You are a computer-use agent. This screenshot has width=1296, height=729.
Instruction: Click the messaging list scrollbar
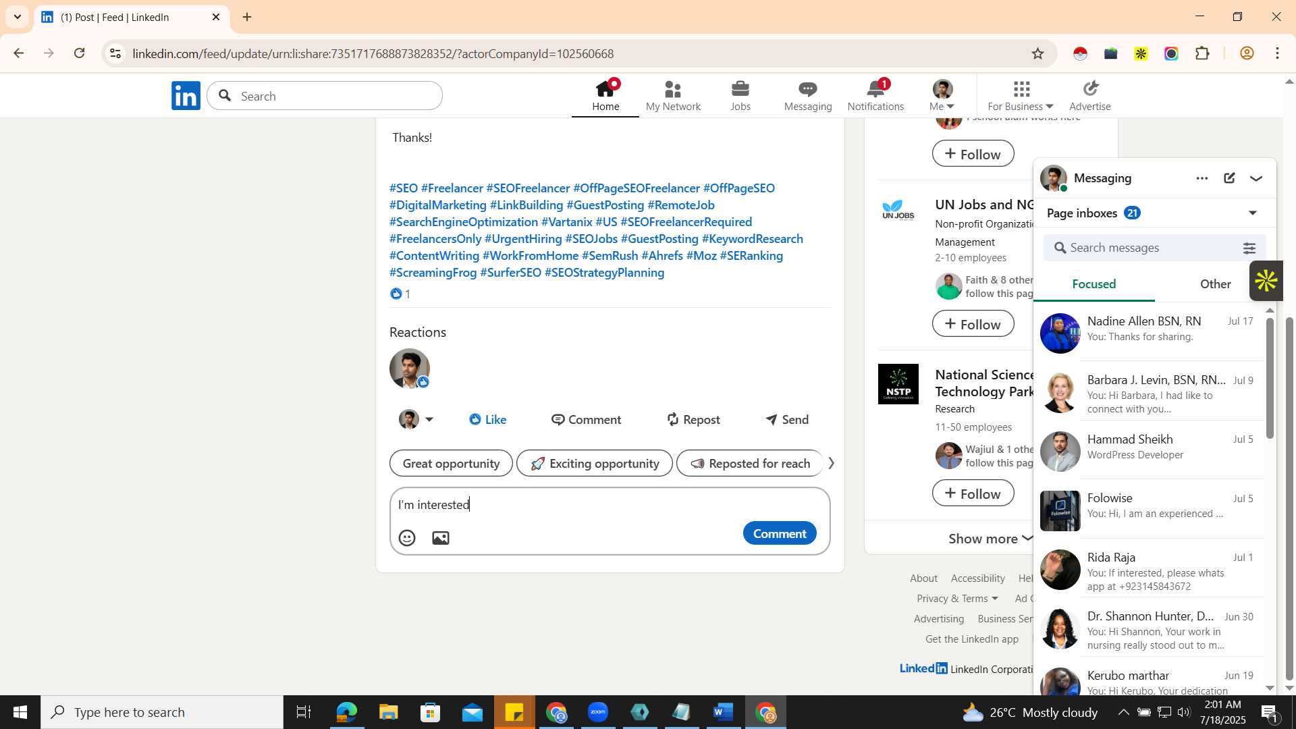pyautogui.click(x=1270, y=378)
